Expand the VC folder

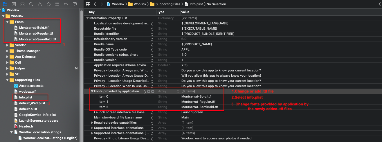(x=8, y=74)
